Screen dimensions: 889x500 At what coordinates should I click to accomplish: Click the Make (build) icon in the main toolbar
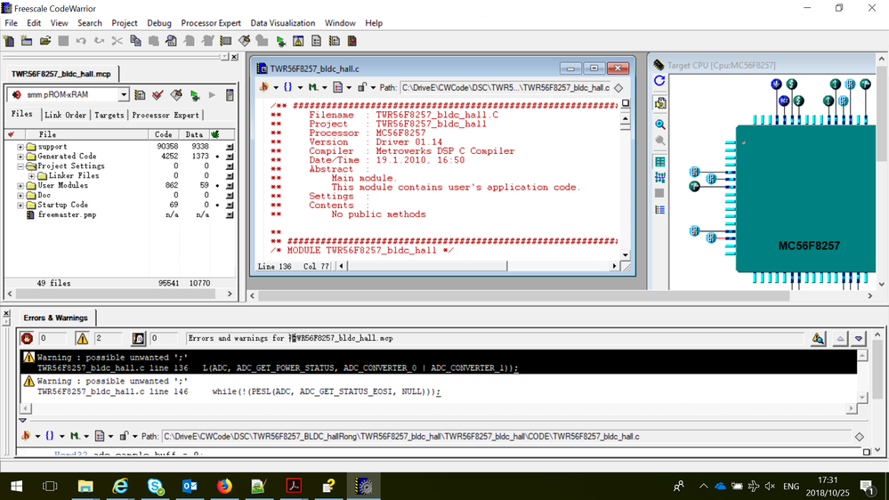point(245,41)
